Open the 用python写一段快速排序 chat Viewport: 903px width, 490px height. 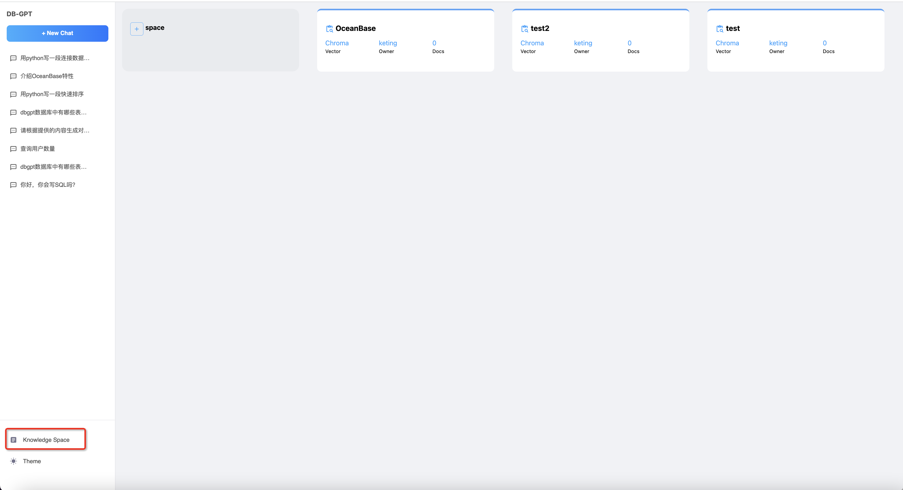point(52,94)
